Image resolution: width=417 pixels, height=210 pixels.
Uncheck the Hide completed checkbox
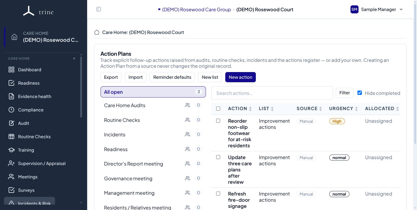360,93
